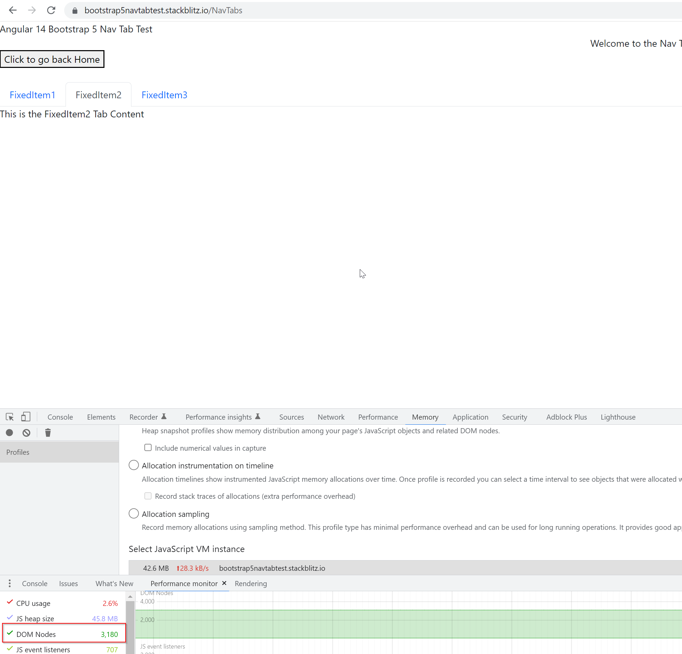Switch to the Network panel
The image size is (682, 654).
tap(330, 417)
